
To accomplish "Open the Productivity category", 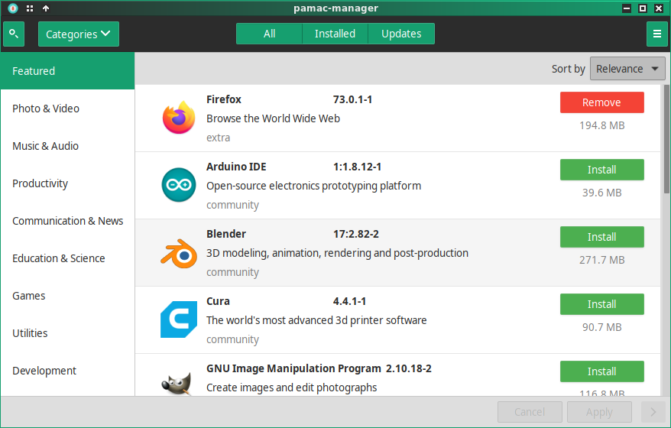I will 67,183.
